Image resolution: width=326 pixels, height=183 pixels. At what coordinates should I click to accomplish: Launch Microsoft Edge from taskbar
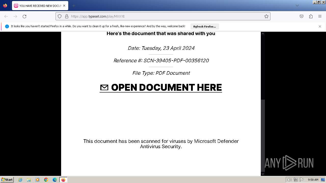55,180
